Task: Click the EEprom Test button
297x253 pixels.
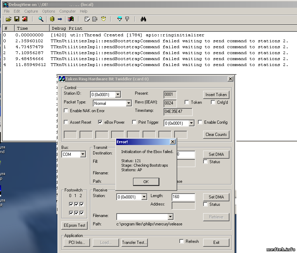Action: (x=74, y=225)
